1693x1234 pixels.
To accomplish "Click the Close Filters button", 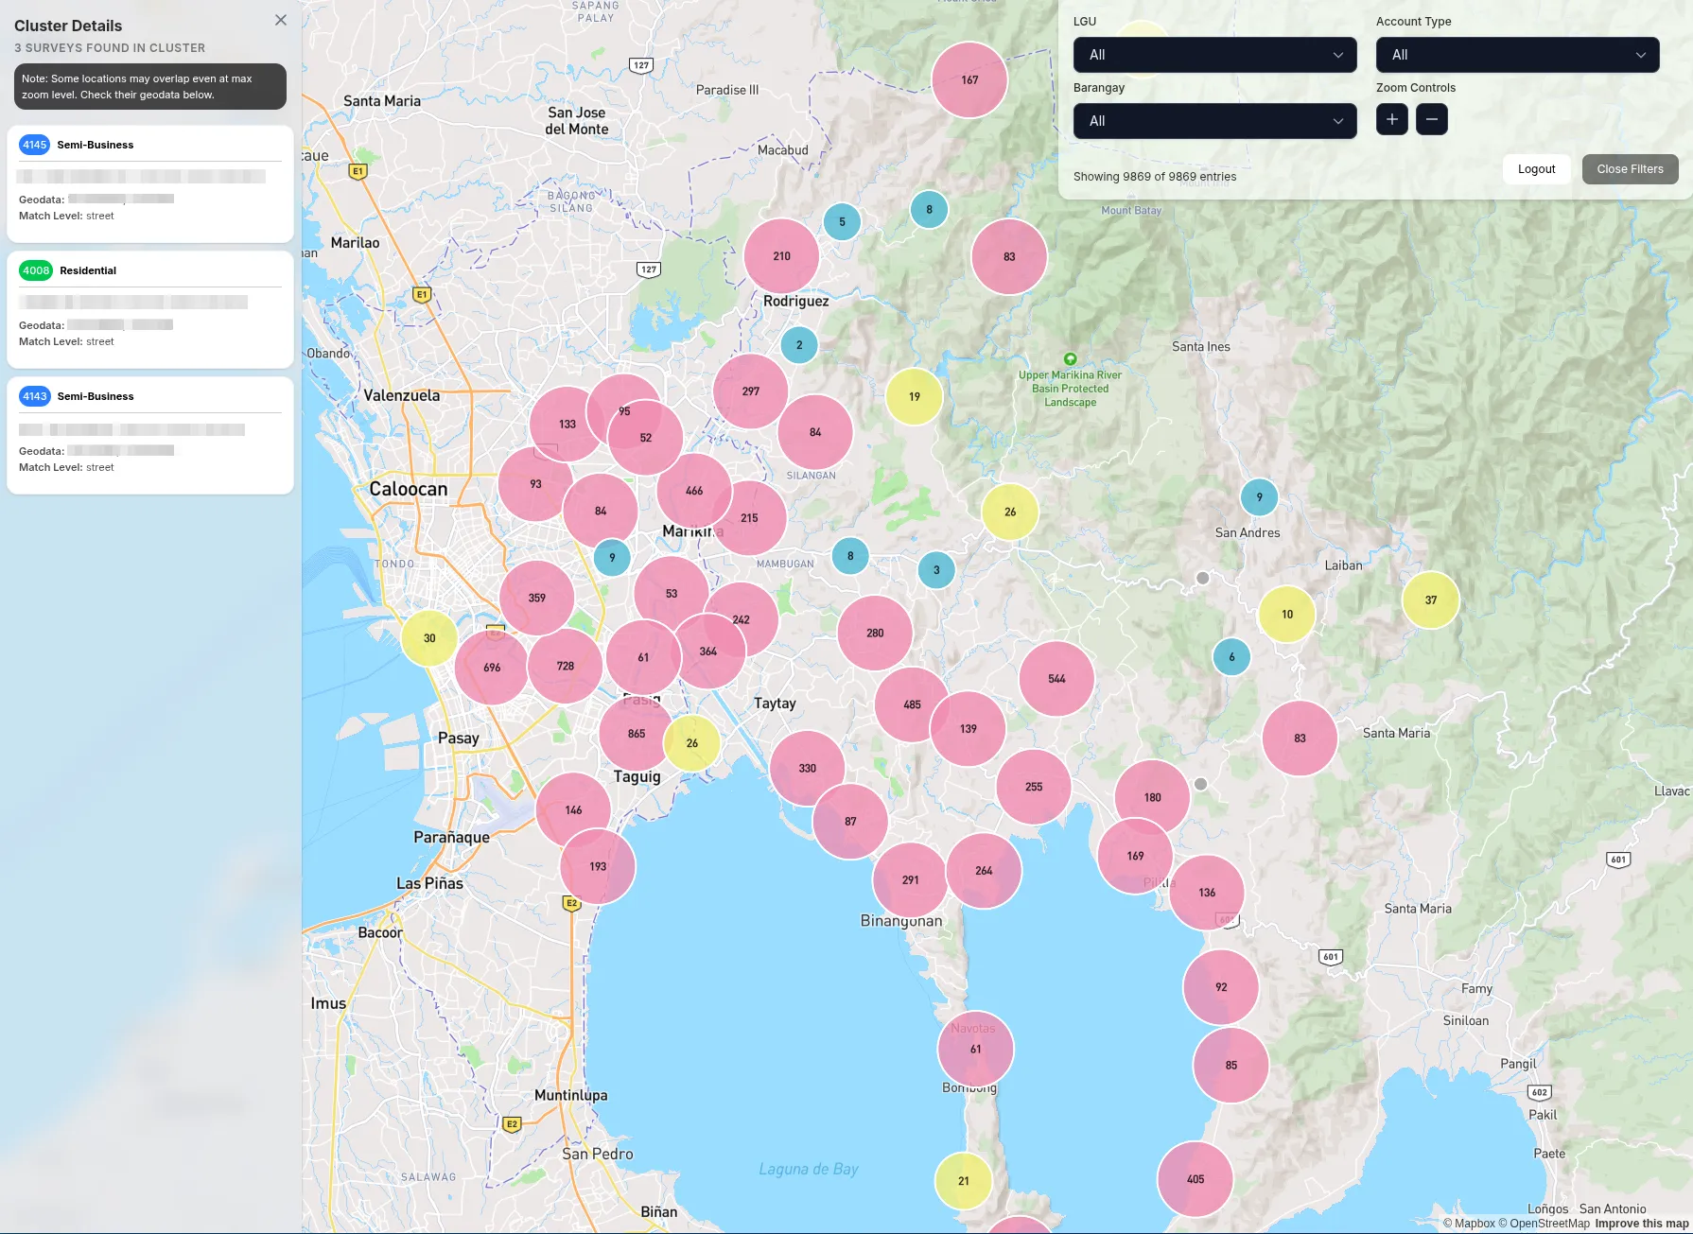I will (1630, 169).
